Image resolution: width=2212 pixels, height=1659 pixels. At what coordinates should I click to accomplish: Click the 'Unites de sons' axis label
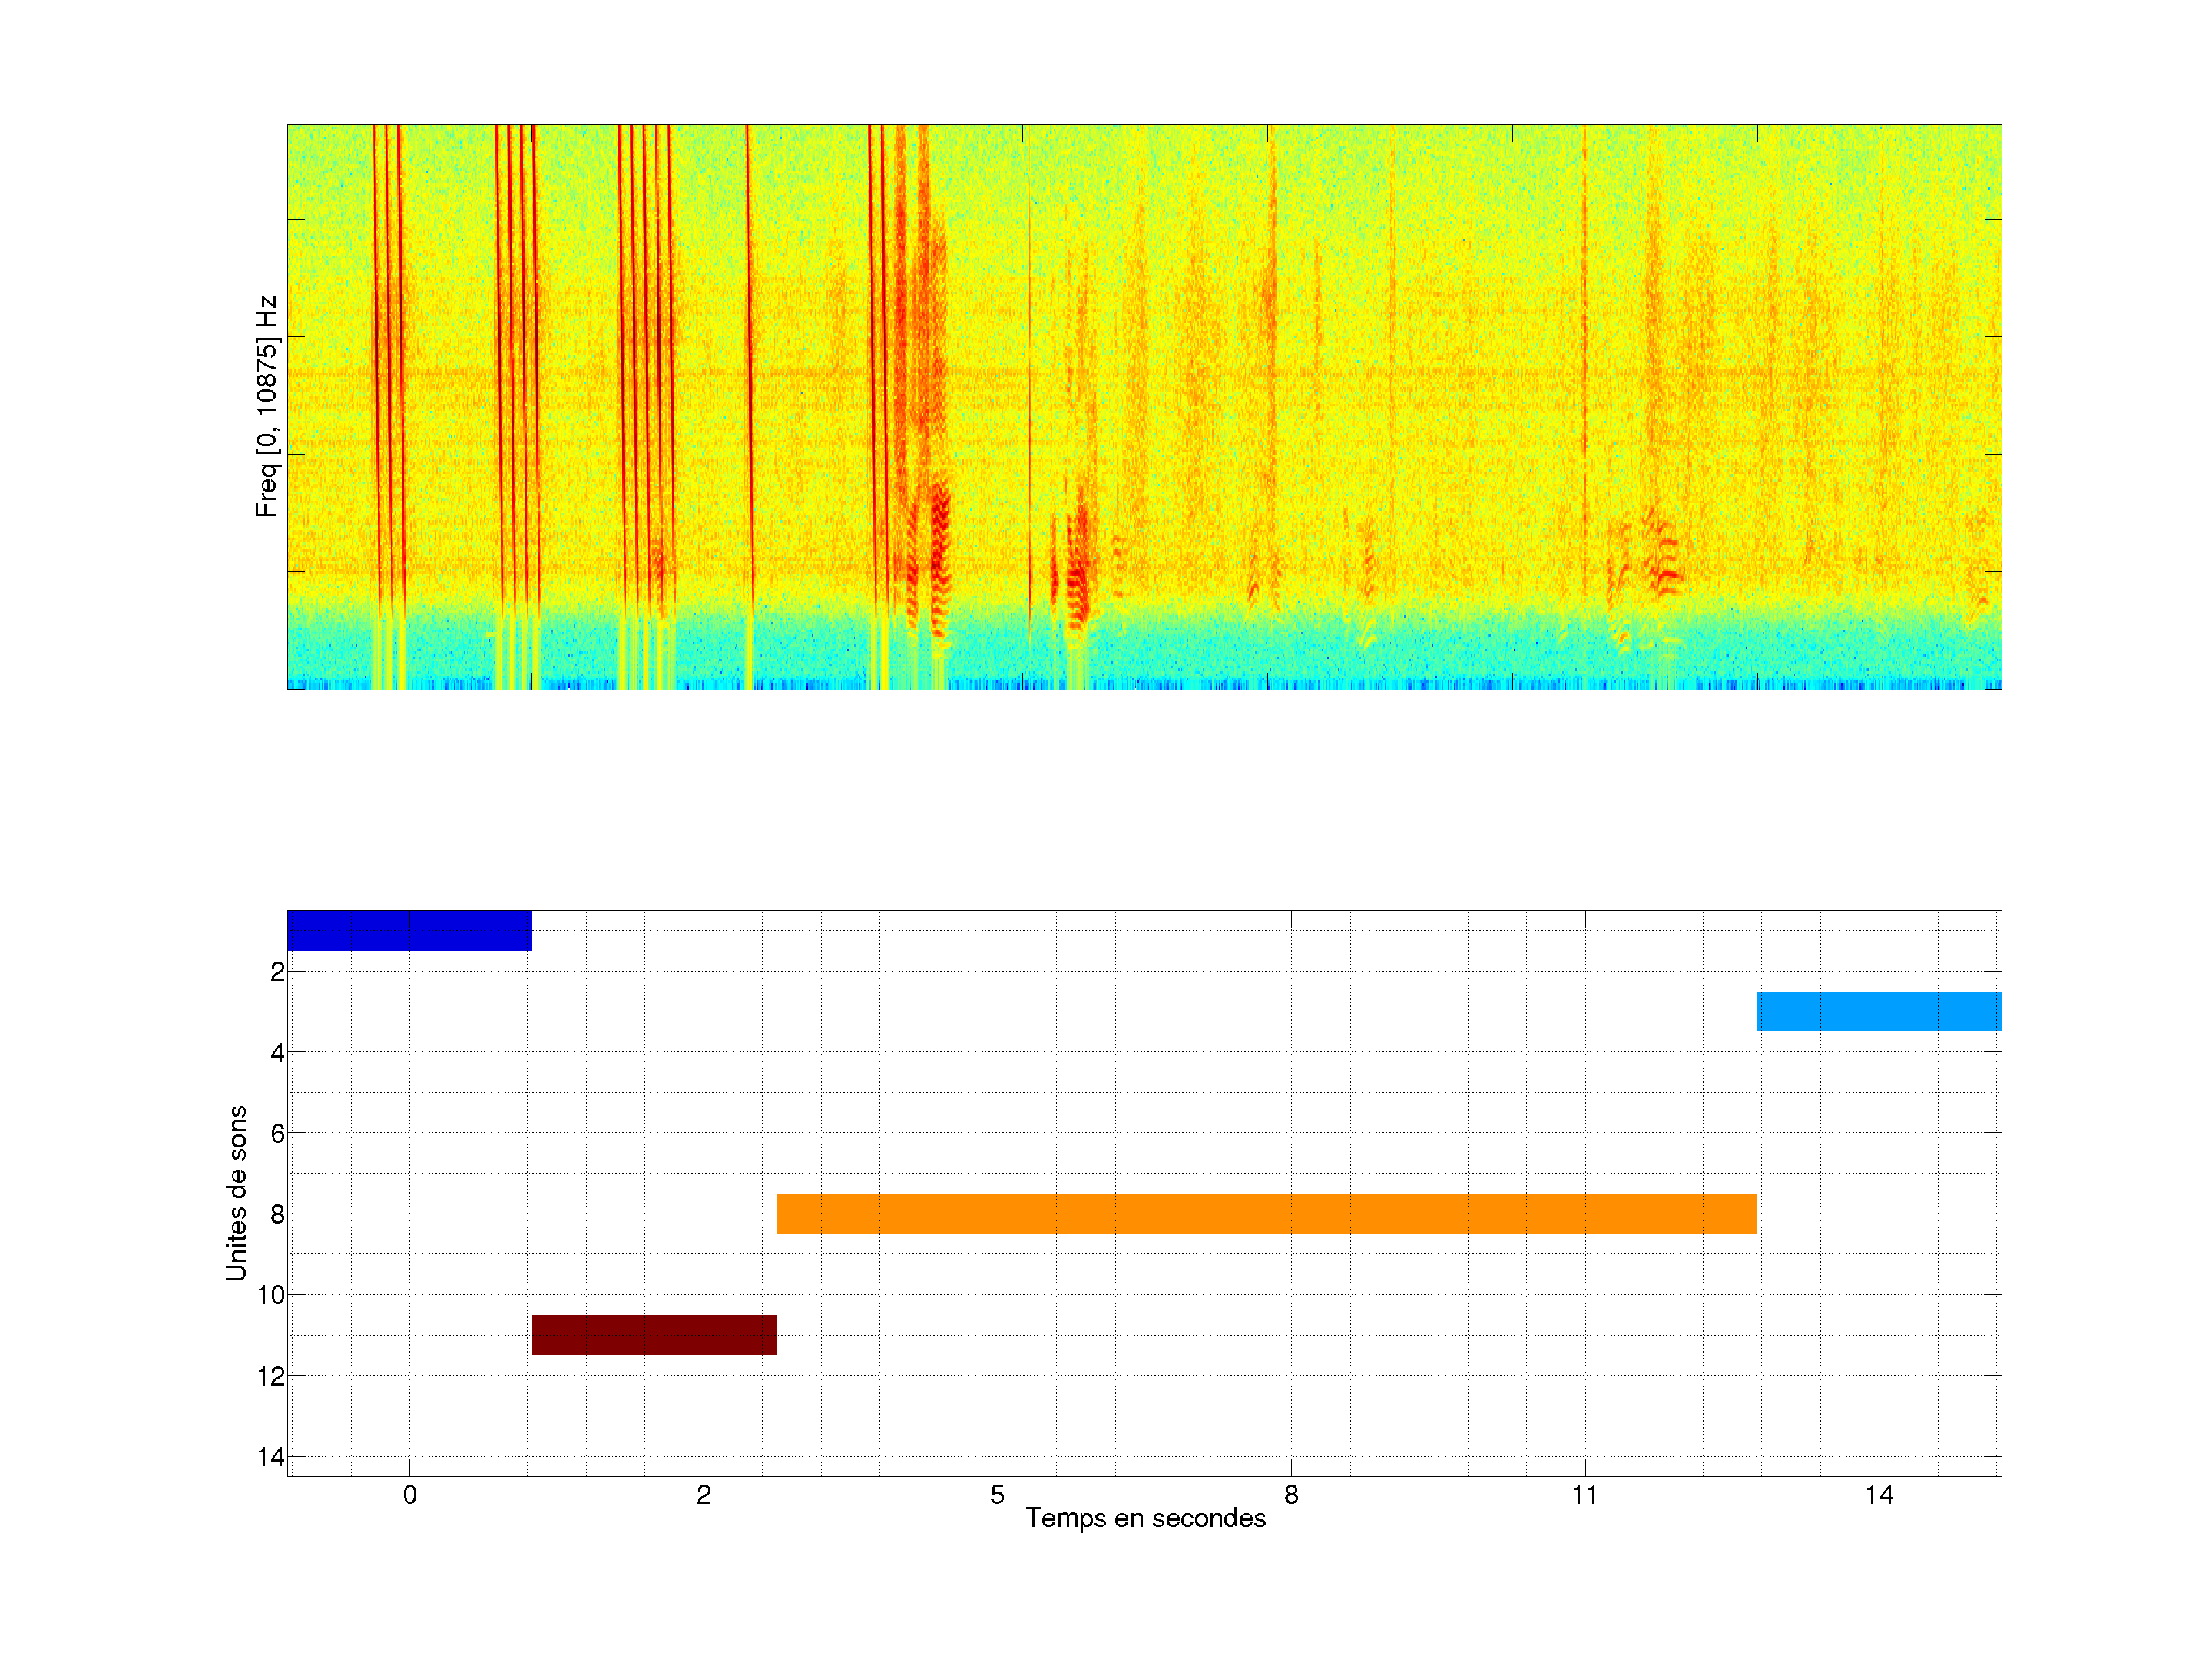[236, 1193]
